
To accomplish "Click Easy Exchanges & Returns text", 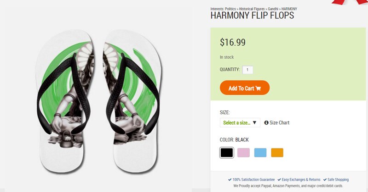I will 301,180.
